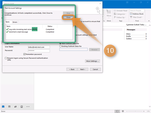Click zoom out minus in status bar
The height and width of the screenshot is (113, 151).
click(127, 111)
